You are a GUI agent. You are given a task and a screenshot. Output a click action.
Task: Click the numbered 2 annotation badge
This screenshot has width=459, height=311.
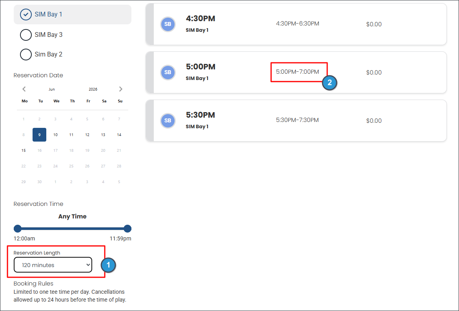[330, 83]
